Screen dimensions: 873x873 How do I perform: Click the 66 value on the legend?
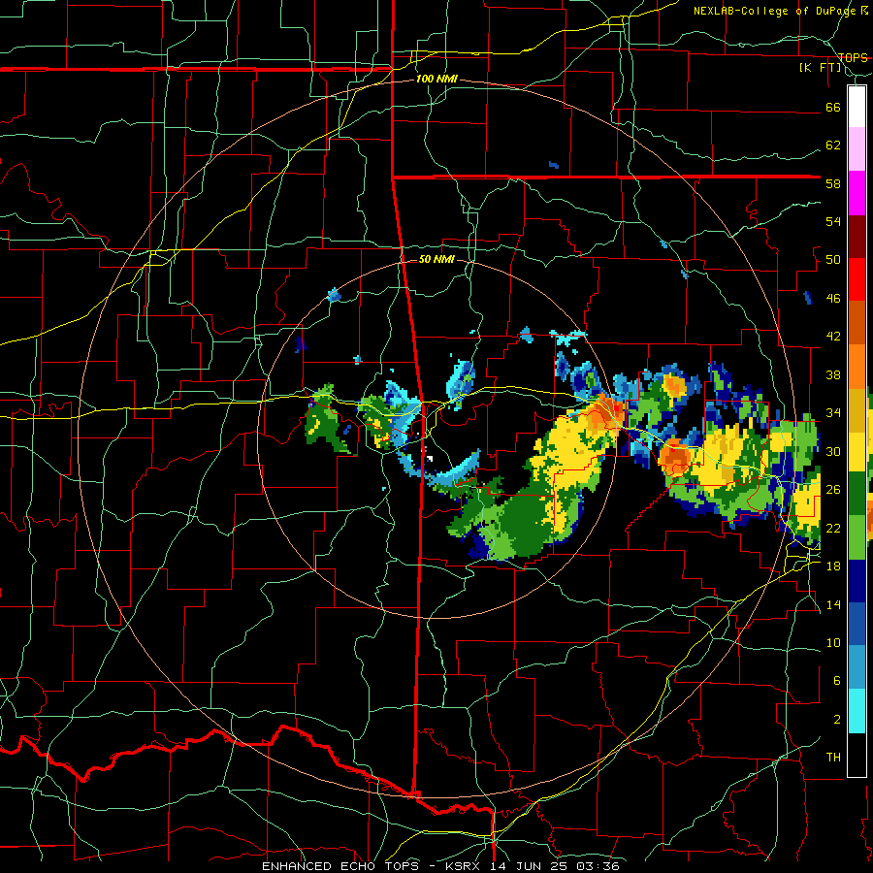click(833, 107)
